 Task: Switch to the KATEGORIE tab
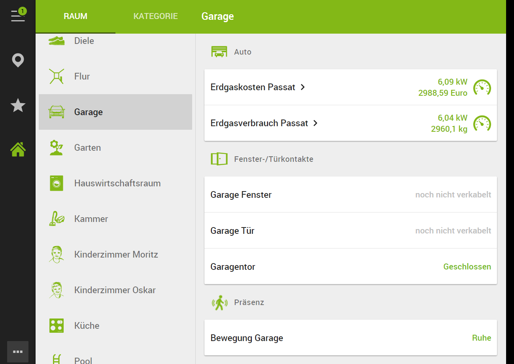click(x=155, y=17)
